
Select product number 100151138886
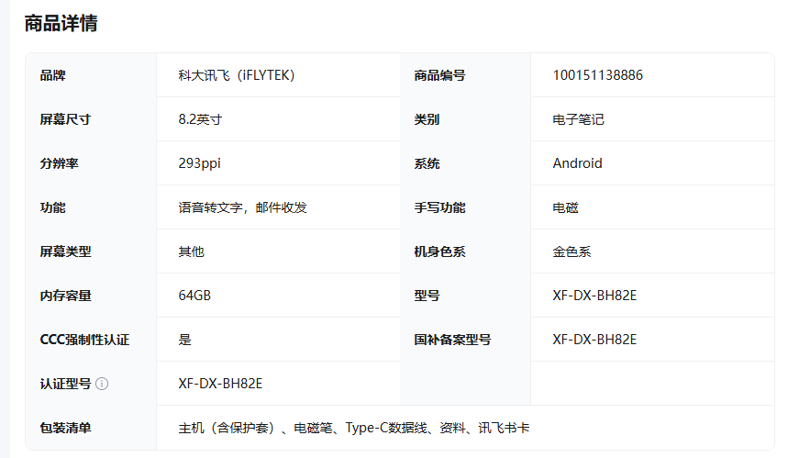coord(597,75)
